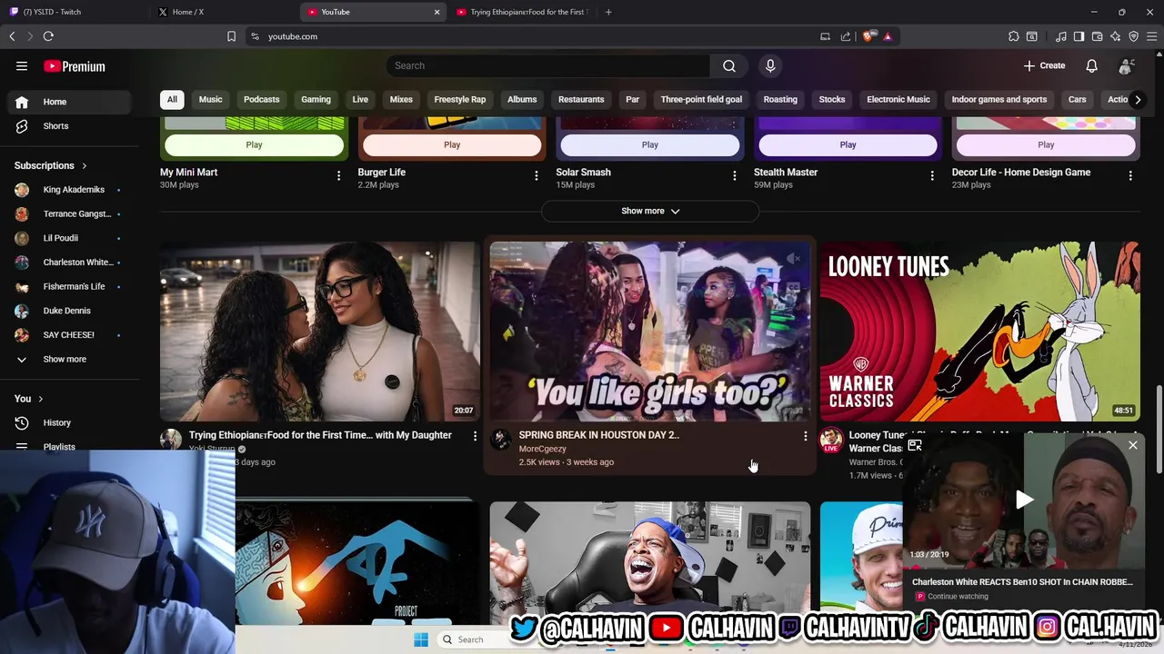Image resolution: width=1164 pixels, height=654 pixels.
Task: Reload the page
Action: click(x=48, y=36)
